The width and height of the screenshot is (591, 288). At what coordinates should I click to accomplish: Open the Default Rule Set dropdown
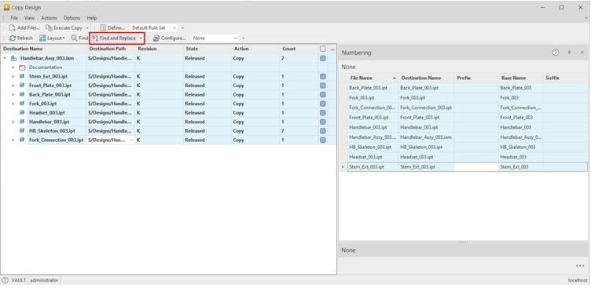tap(174, 28)
